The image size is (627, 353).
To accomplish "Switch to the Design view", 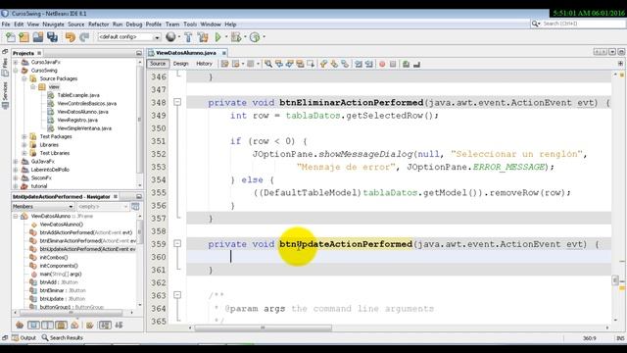I will pos(180,64).
